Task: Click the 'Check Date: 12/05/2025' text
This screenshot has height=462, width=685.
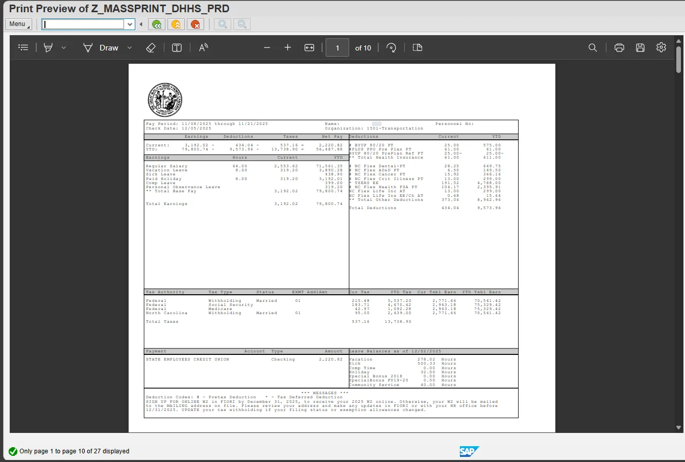Action: (x=178, y=129)
